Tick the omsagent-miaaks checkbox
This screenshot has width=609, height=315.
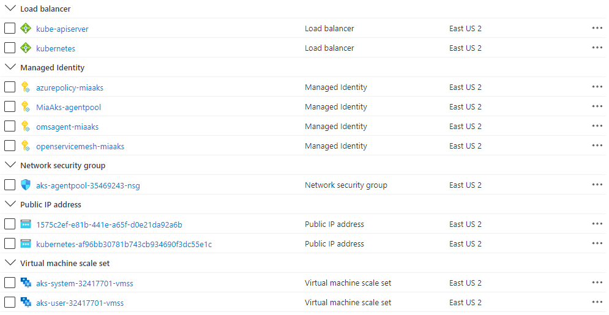click(x=10, y=127)
